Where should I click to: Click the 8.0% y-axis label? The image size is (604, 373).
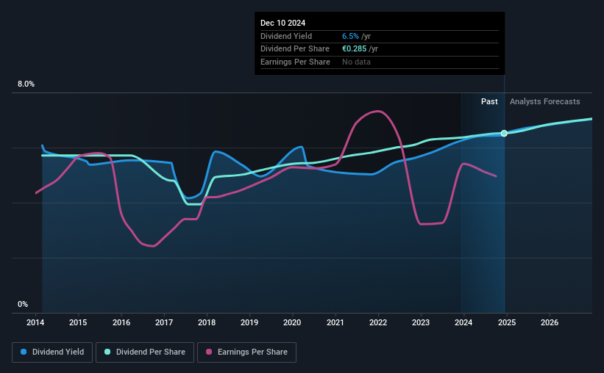point(26,84)
